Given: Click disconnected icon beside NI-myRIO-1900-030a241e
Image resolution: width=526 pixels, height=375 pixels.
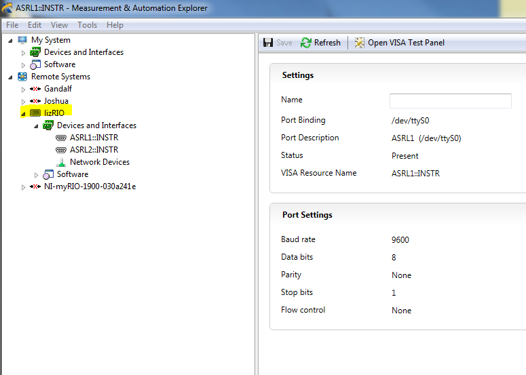Looking at the screenshot, I should tap(35, 186).
